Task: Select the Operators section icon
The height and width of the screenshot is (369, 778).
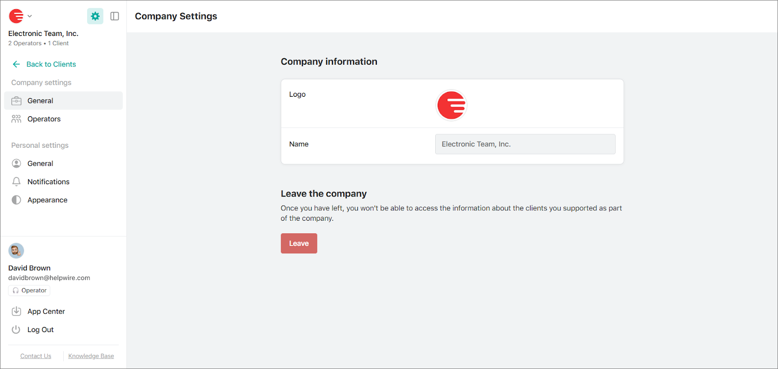Action: pos(16,119)
